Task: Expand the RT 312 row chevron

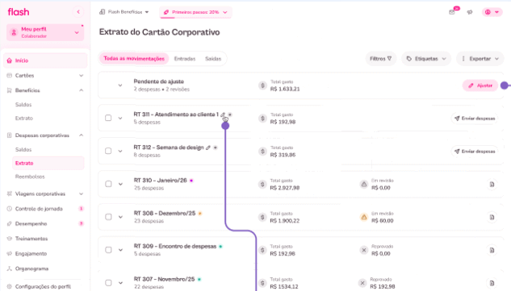Action: pos(120,151)
